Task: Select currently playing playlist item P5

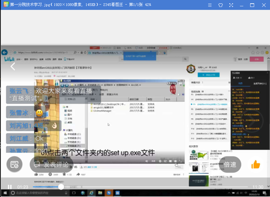Action: (x=210, y=104)
